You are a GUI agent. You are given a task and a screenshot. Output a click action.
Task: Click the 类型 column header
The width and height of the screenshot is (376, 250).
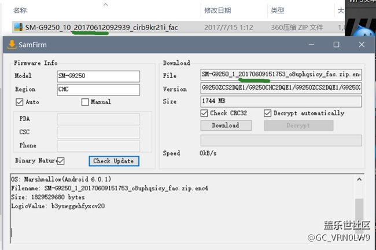[x=277, y=10]
